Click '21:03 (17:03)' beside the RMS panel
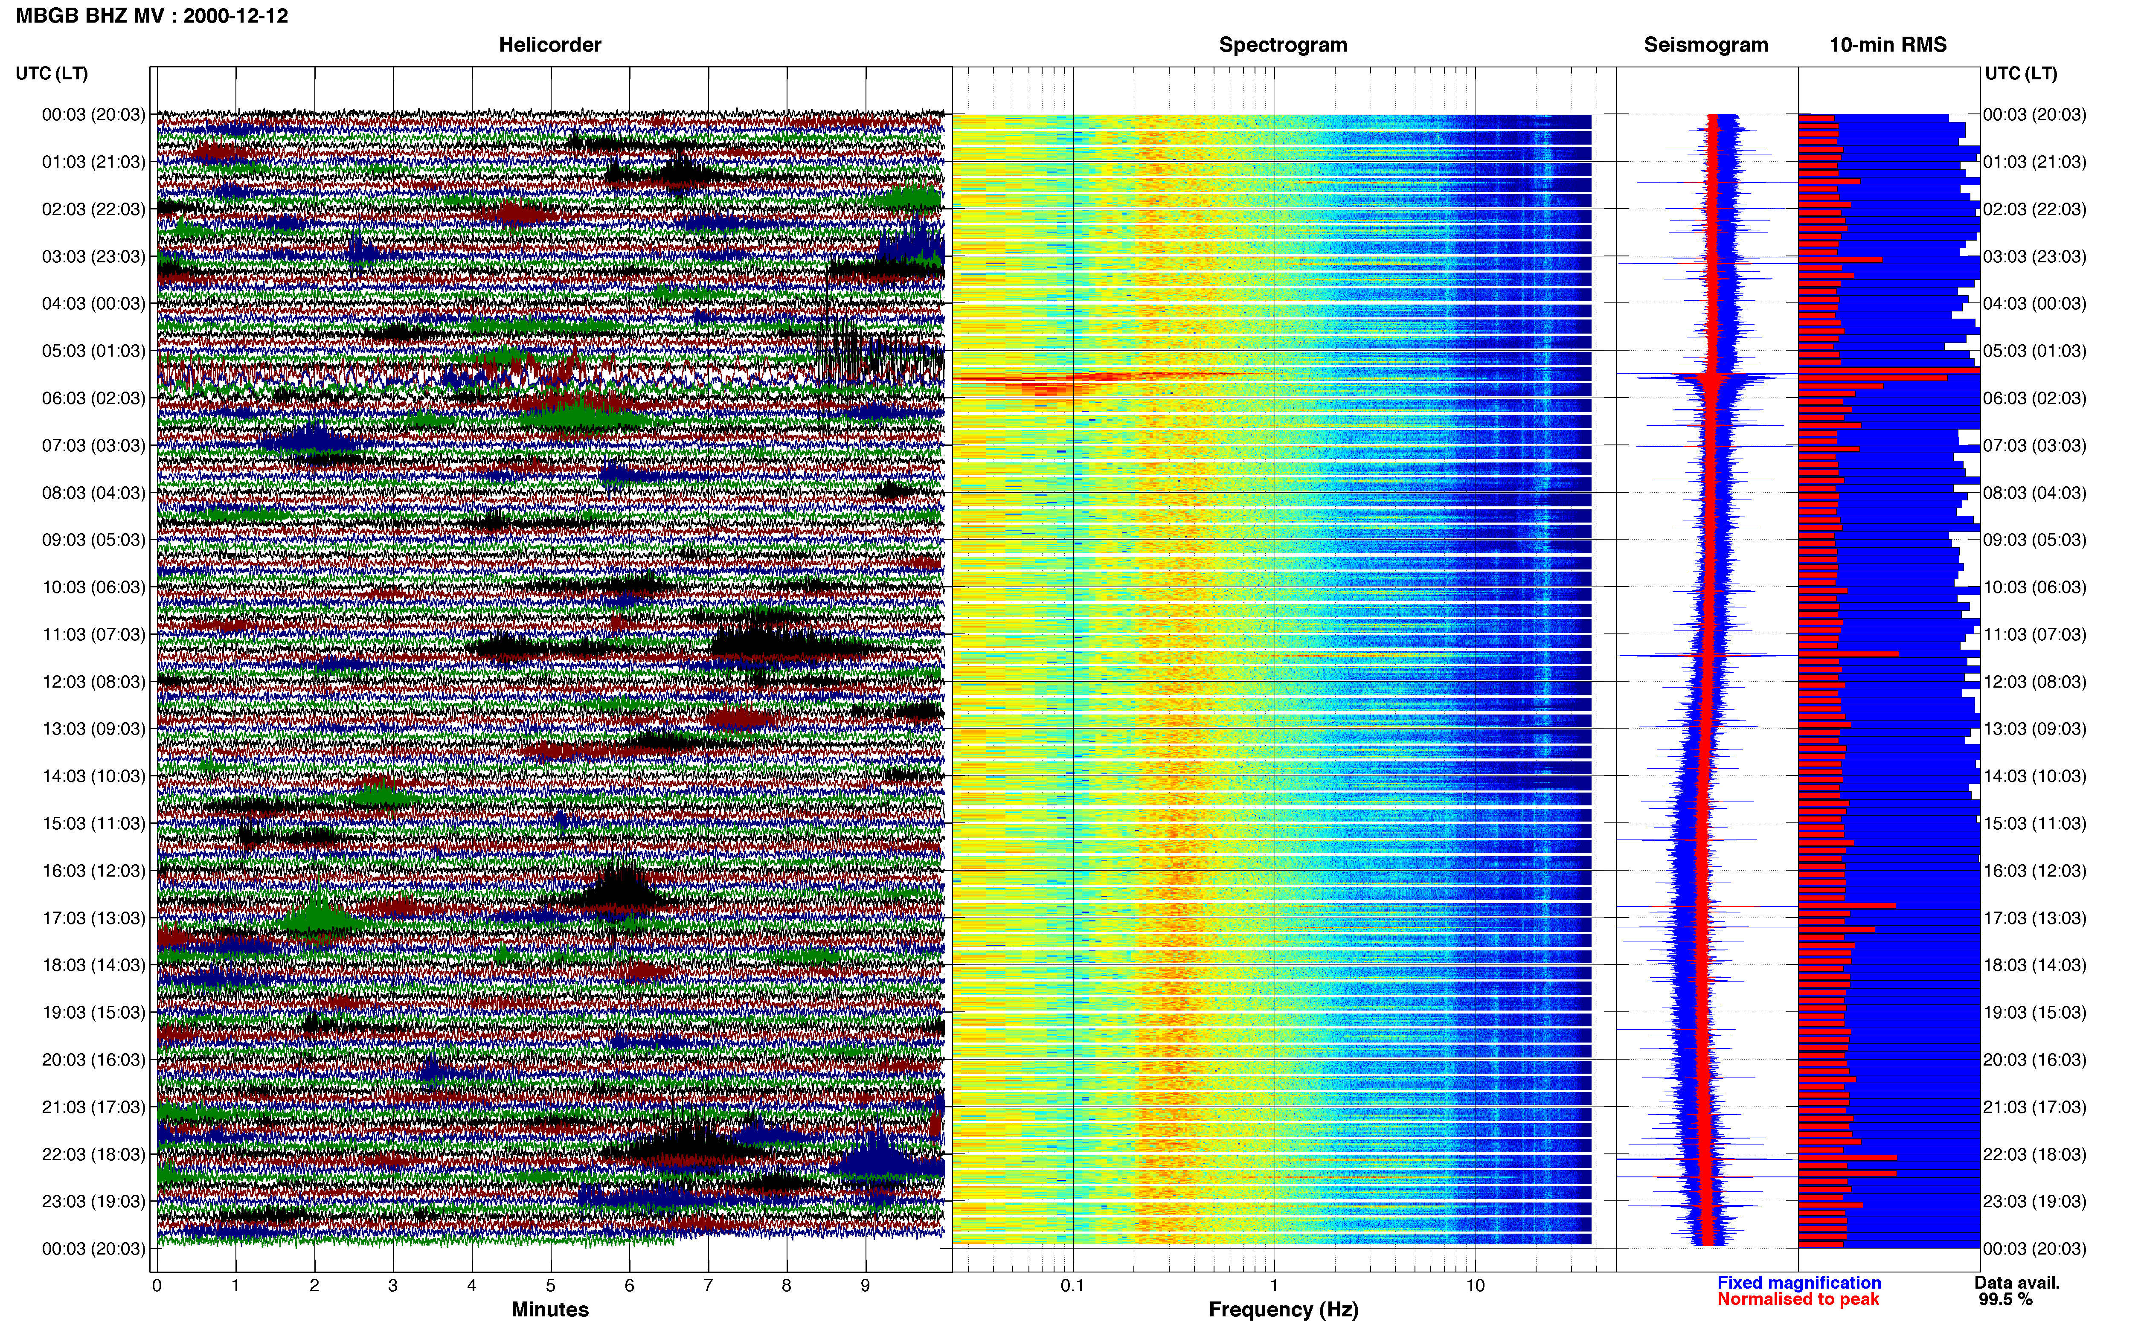Screen dimensions: 2141x1339 (x=2035, y=1107)
